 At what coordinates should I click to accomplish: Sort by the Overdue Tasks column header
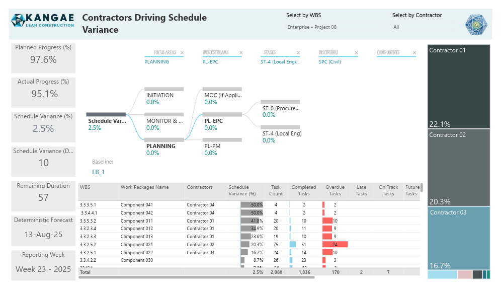335,190
